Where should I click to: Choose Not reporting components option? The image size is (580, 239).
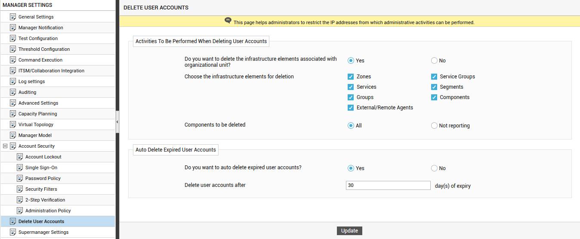click(434, 126)
